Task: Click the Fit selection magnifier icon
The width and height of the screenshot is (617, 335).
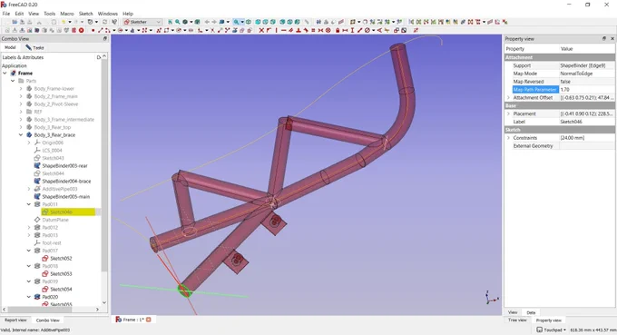Action: click(x=178, y=22)
